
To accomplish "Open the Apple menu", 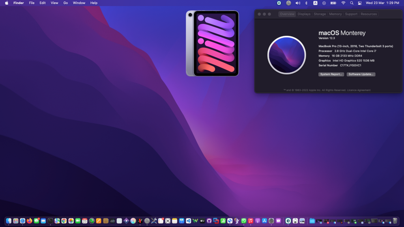I will point(6,3).
